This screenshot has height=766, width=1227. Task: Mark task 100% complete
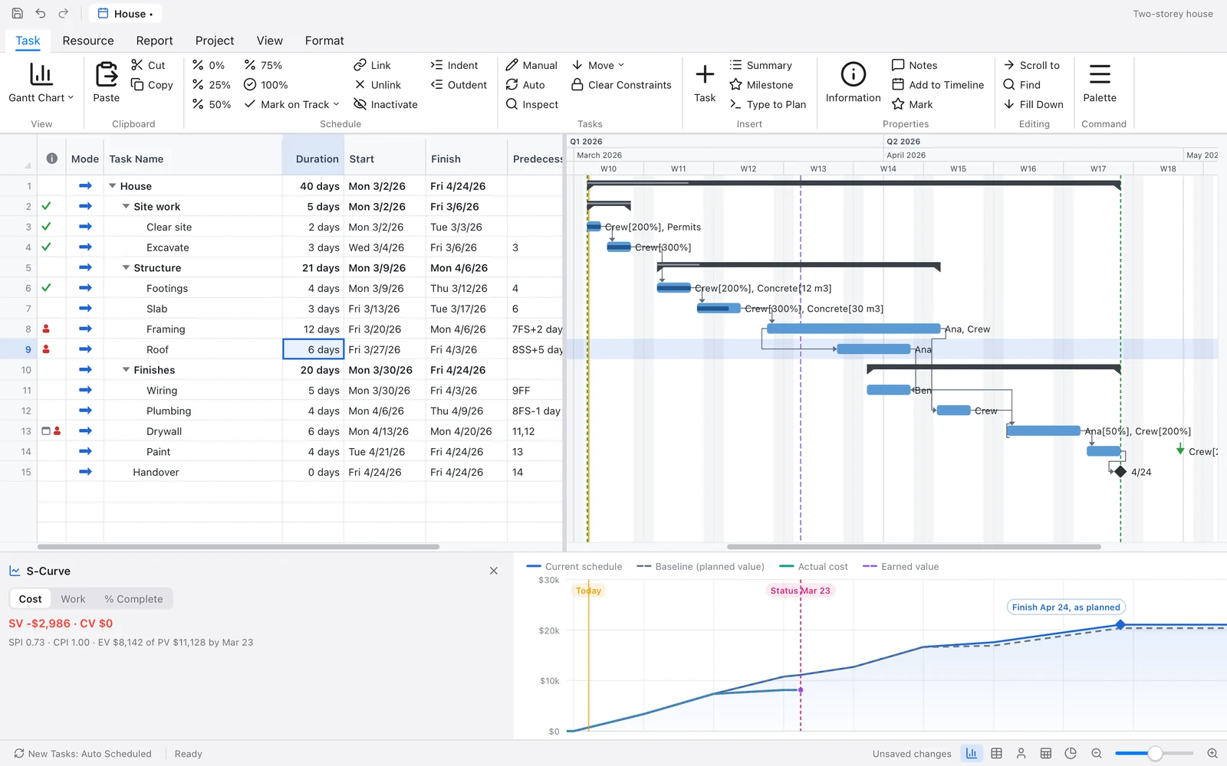(265, 85)
